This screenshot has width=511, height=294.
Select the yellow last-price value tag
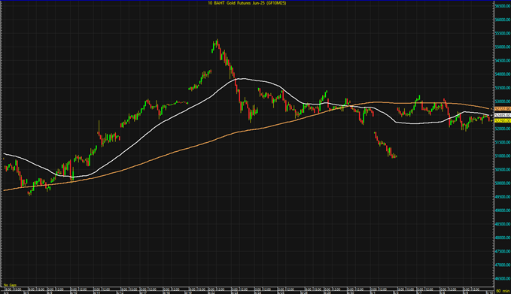pos(503,121)
